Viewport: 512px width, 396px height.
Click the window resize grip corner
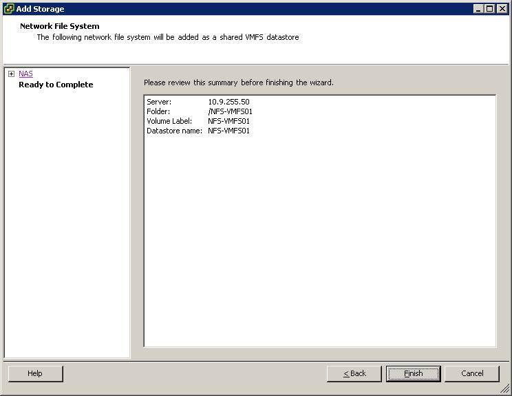point(506,390)
